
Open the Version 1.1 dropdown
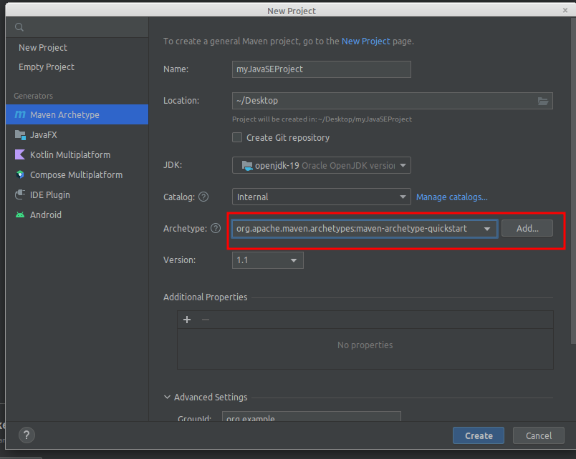click(267, 260)
